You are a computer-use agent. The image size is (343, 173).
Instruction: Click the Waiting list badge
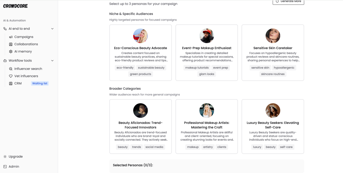point(40,83)
